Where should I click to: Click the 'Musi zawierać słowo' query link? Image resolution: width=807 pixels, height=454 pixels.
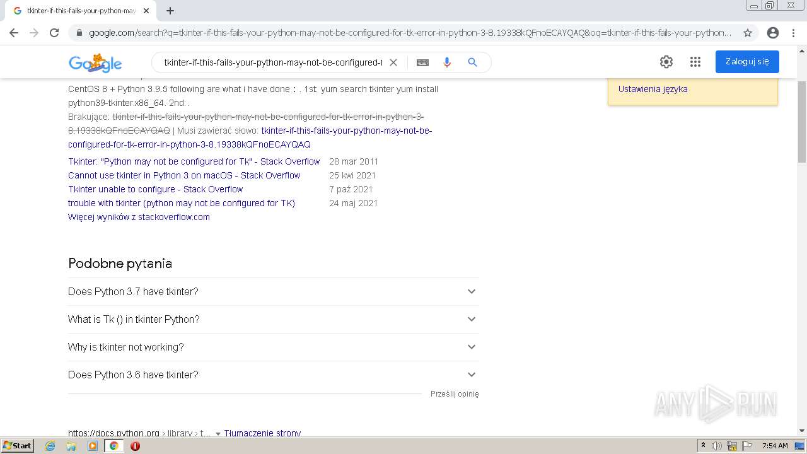250,137
